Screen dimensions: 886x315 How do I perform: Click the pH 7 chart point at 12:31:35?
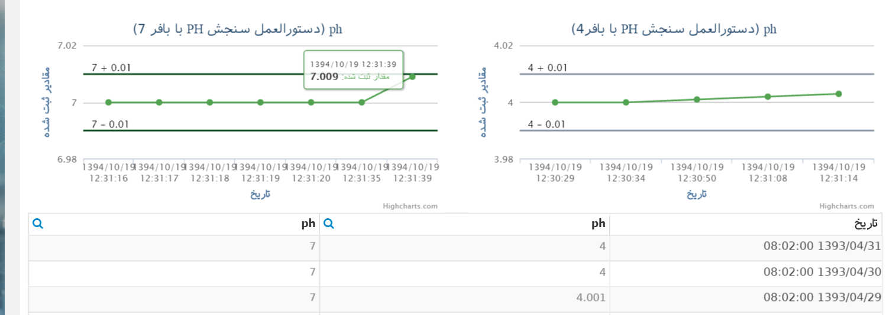[361, 102]
